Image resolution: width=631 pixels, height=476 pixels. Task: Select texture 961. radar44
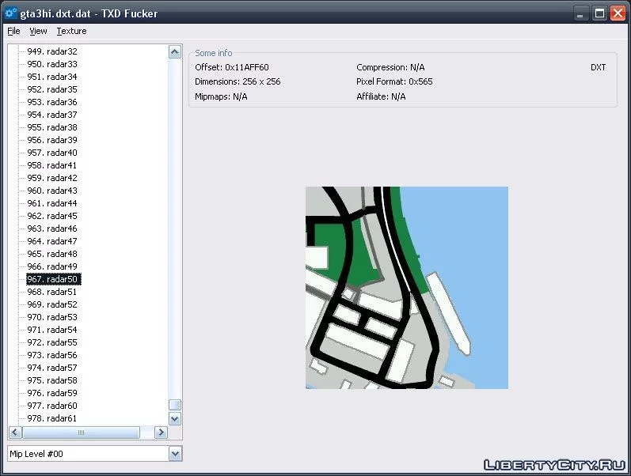coord(52,203)
